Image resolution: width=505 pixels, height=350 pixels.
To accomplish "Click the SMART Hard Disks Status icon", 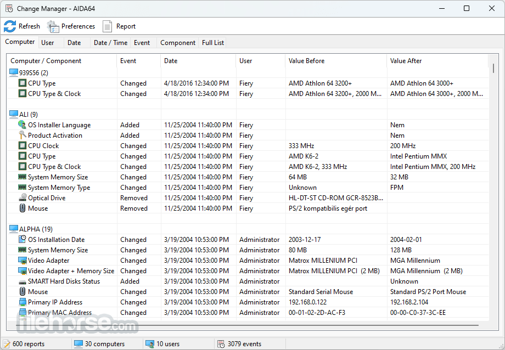I will click(22, 282).
